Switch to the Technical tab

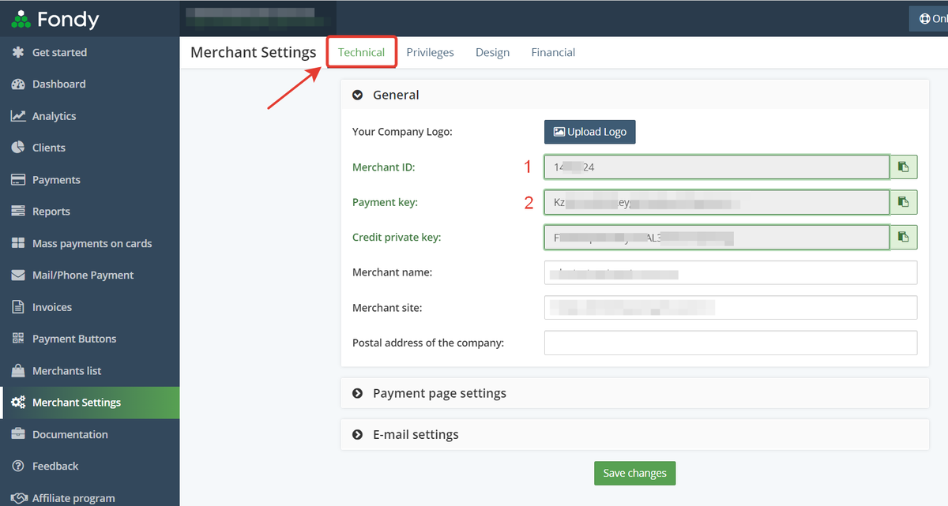tap(362, 52)
